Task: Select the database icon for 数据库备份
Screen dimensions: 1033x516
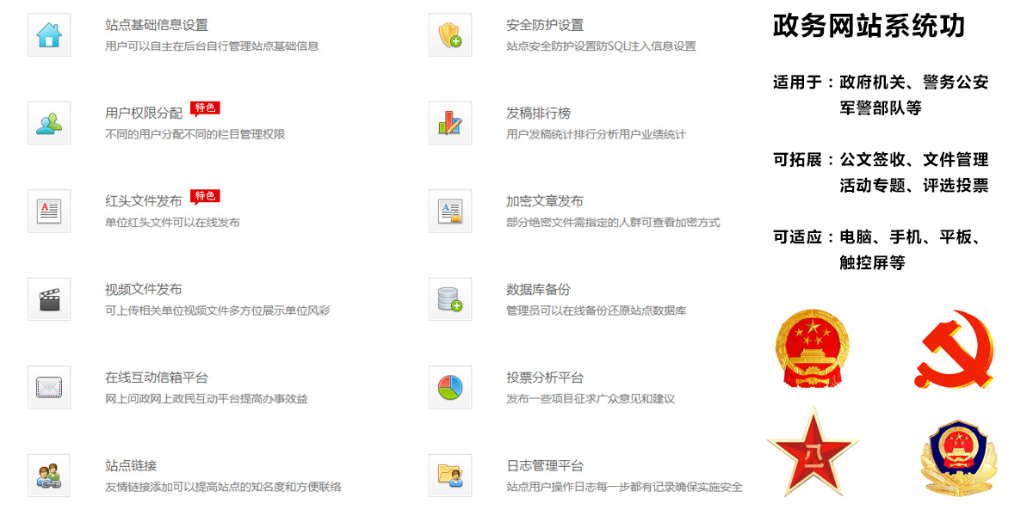Action: tap(450, 299)
